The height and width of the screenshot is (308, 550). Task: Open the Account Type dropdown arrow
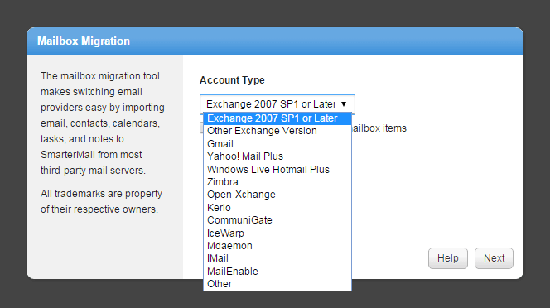click(x=344, y=104)
